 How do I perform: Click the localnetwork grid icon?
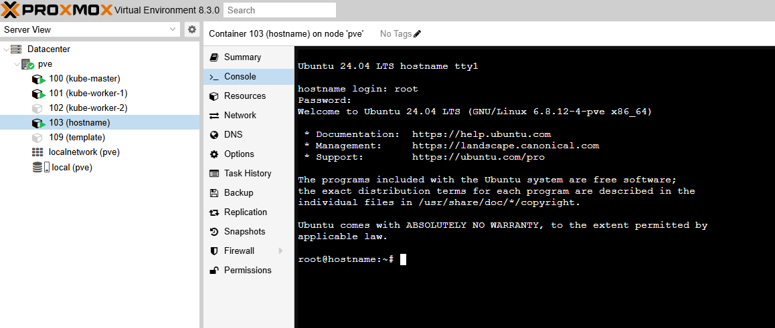pyautogui.click(x=37, y=152)
